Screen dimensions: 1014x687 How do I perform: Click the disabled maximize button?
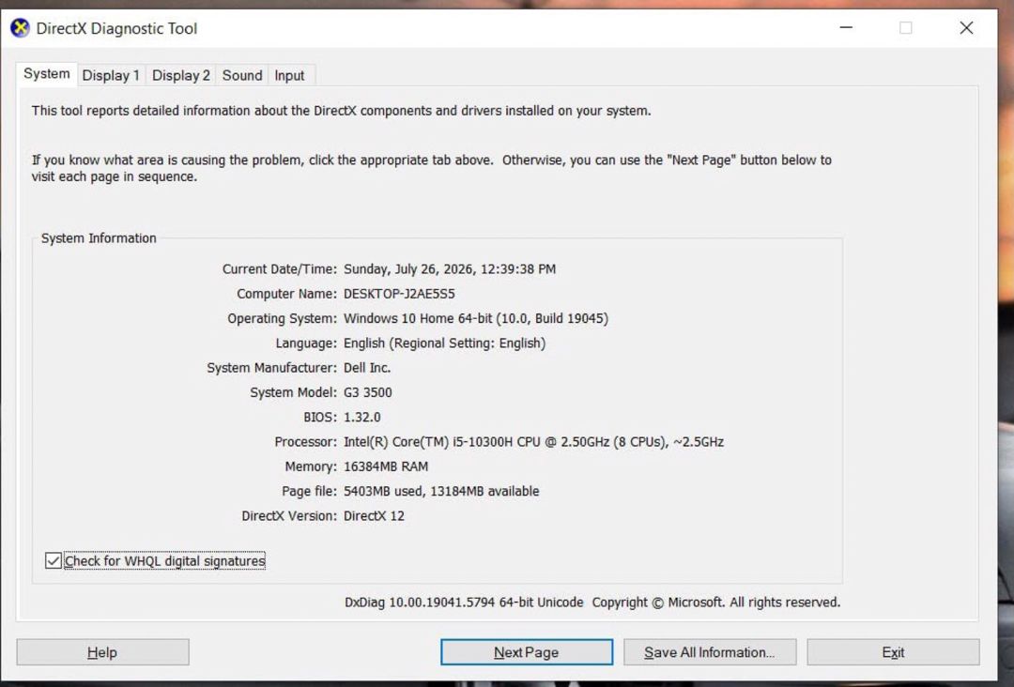(x=906, y=28)
